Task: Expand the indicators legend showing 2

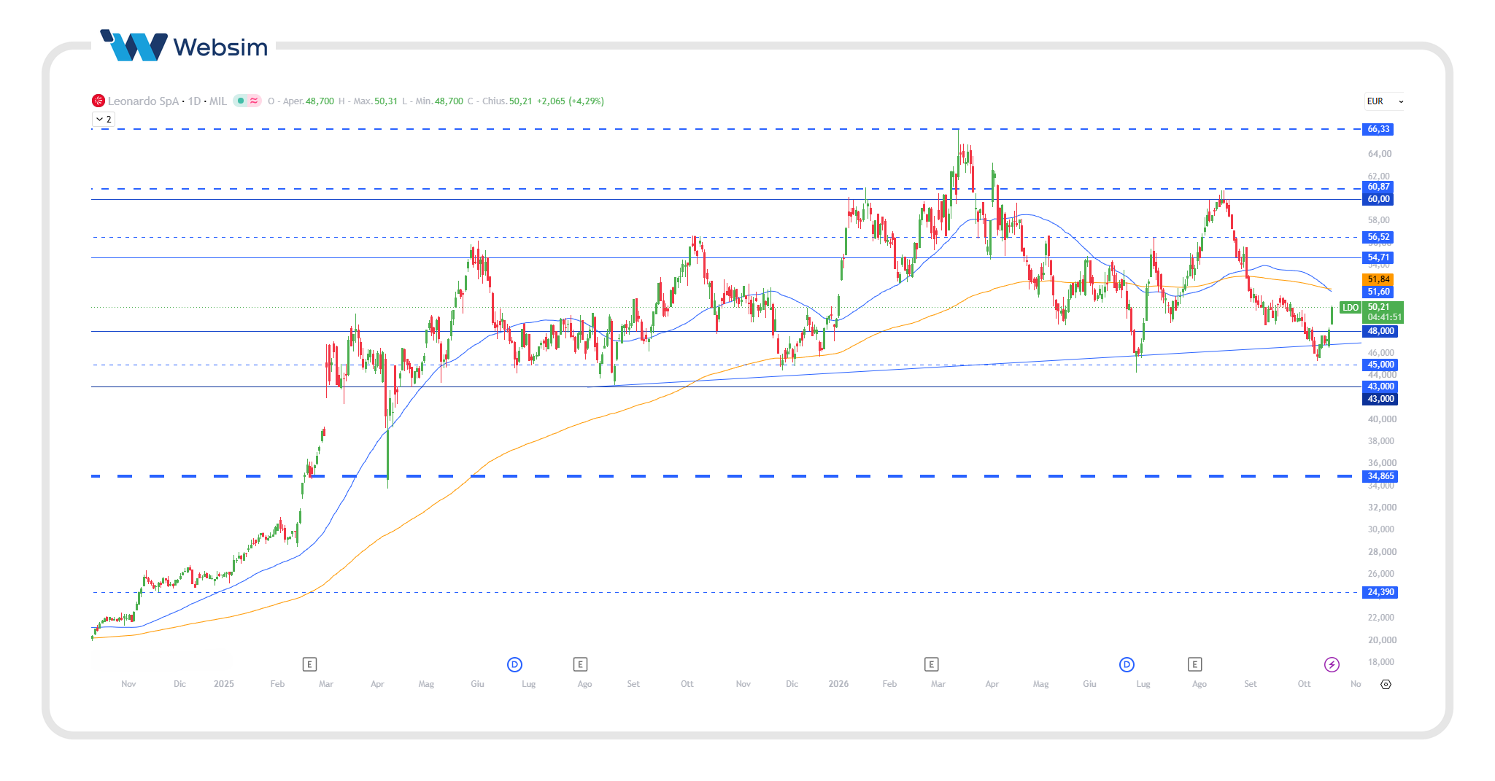Action: click(104, 119)
